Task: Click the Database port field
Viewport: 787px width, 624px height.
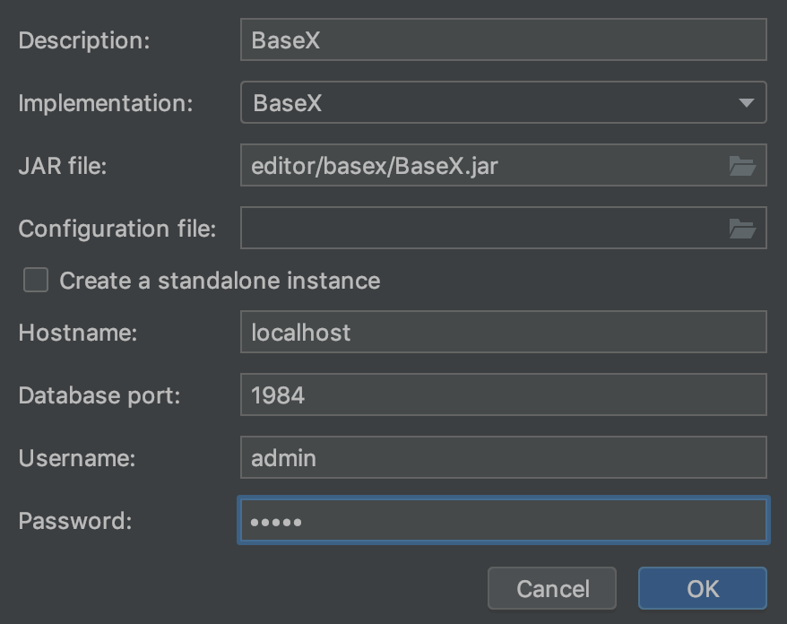Action: [x=504, y=394]
